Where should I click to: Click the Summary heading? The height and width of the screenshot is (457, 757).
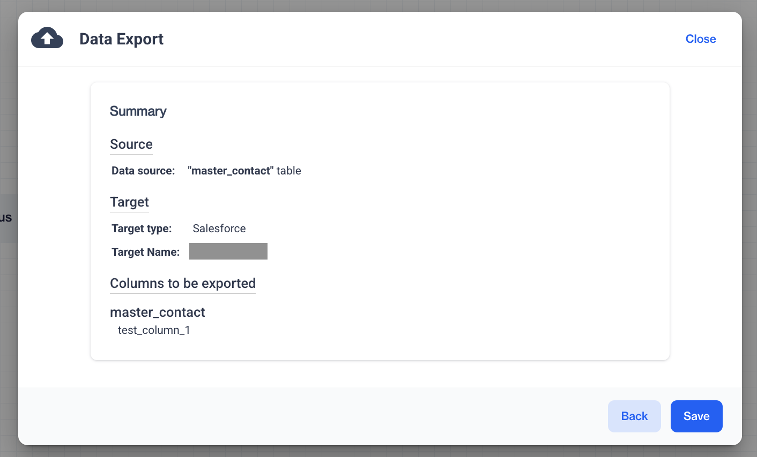[138, 111]
